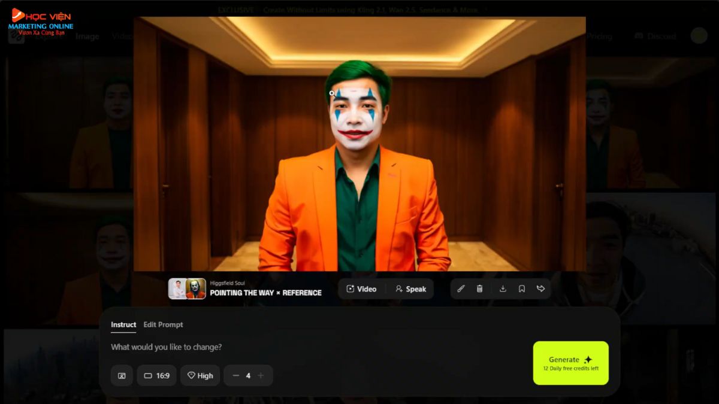The image size is (719, 404).
Task: Switch to the Edit Prompt tab
Action: [x=163, y=324]
